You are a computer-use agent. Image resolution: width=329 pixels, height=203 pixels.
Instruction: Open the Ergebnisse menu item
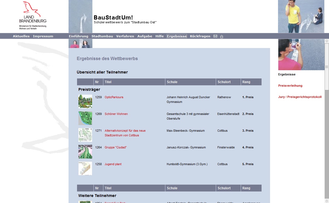pos(177,36)
